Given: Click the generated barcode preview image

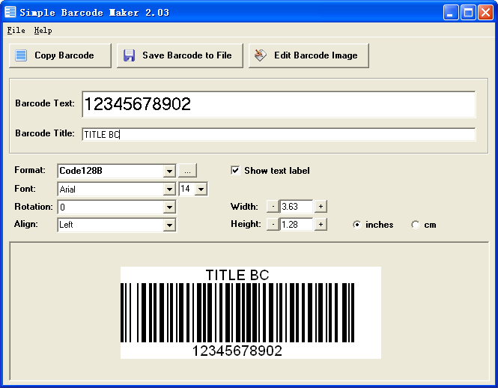Looking at the screenshot, I should (251, 312).
